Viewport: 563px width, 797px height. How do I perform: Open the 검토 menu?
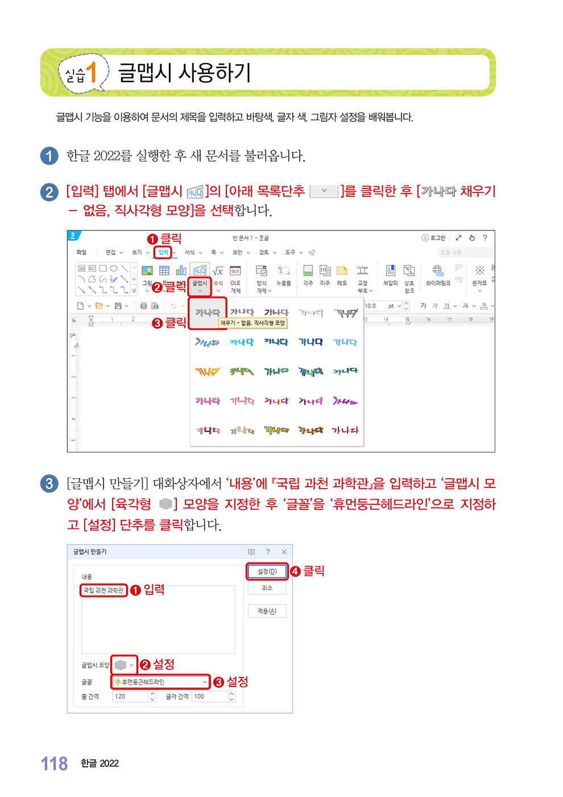tap(264, 252)
